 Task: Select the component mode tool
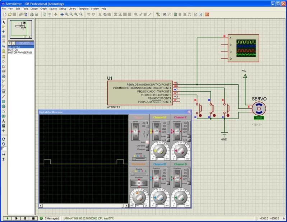coord(4,27)
